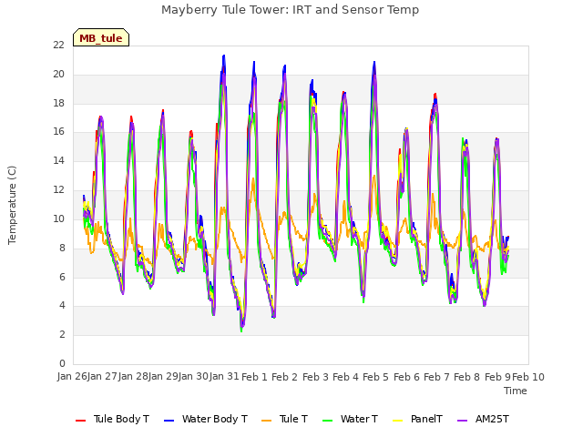Click the Jan 31 x-axis tick label
Image resolution: width=583 pixels, height=437 pixels.
224,376
